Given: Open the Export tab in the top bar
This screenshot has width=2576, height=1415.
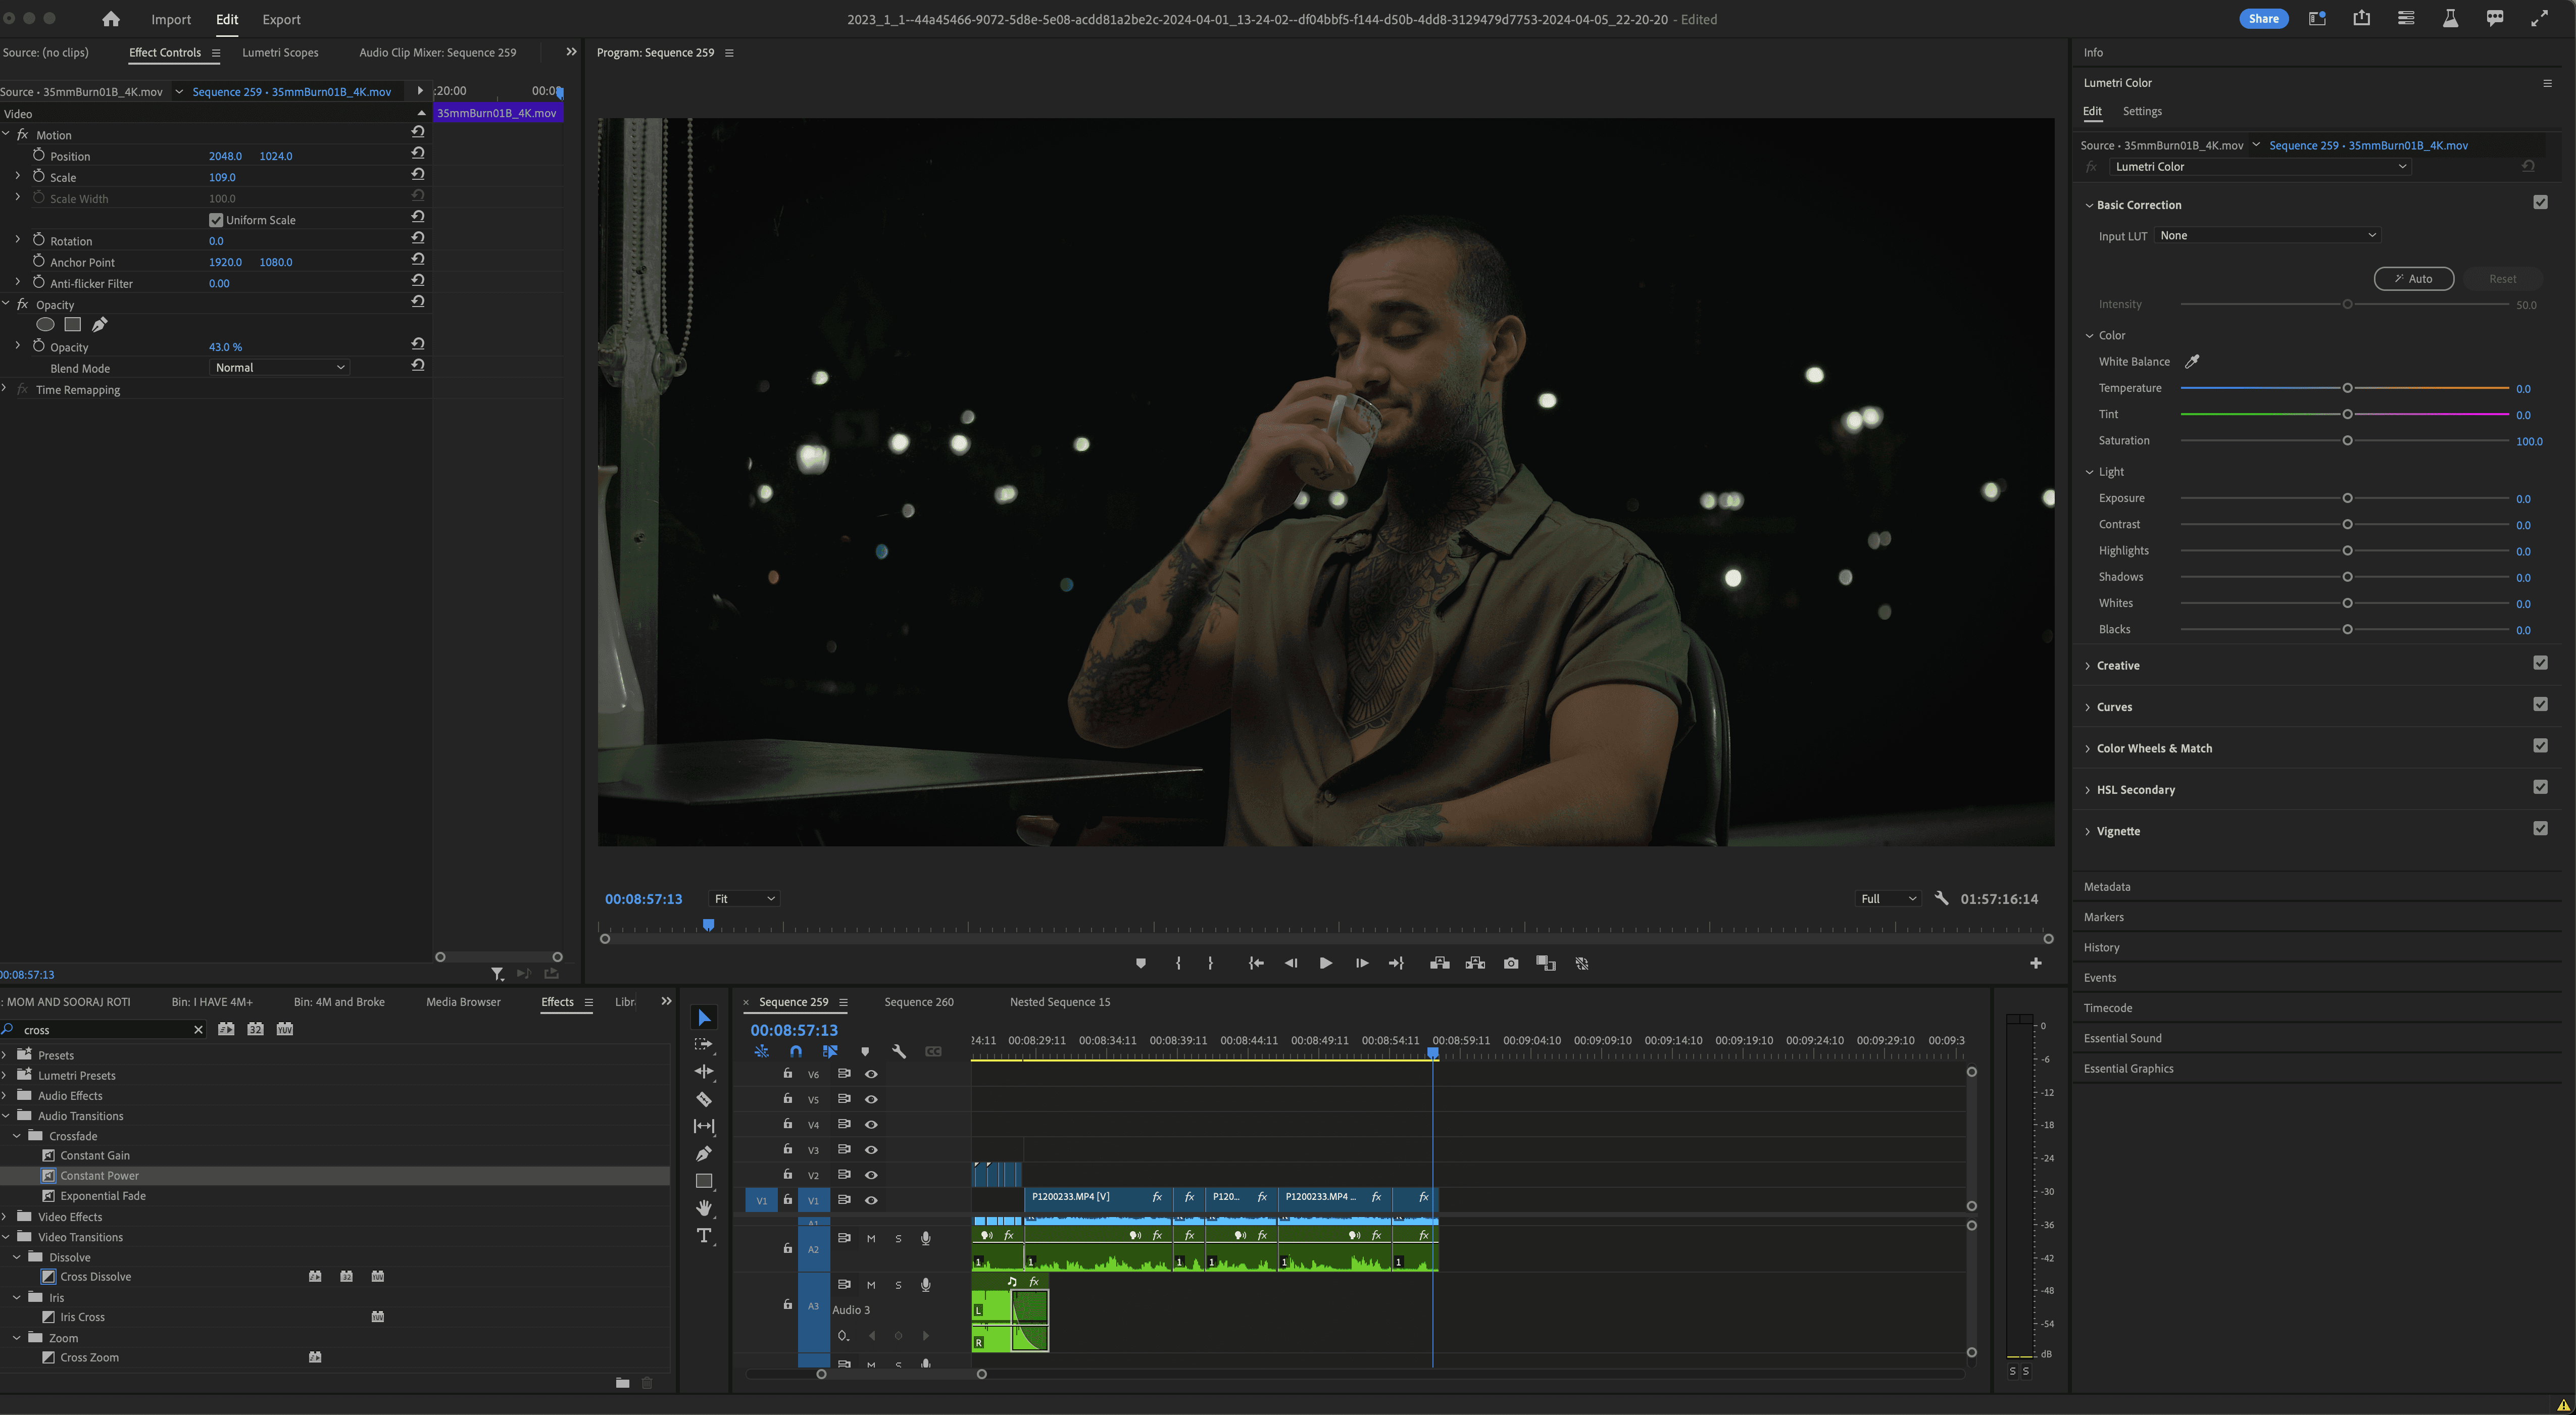Looking at the screenshot, I should [281, 19].
